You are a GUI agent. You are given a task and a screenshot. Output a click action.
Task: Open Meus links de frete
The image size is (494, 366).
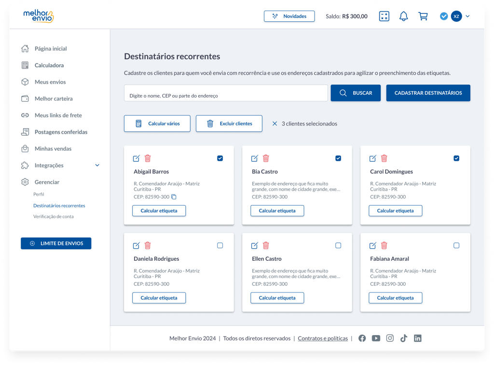(51, 115)
